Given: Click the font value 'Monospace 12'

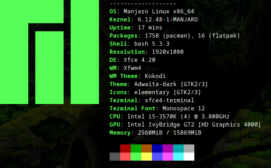Looking at the screenshot, I should [183, 109].
